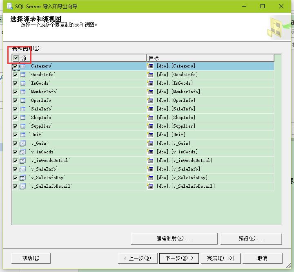
Task: Click the table icon of `Category` source
Action: tap(23, 66)
